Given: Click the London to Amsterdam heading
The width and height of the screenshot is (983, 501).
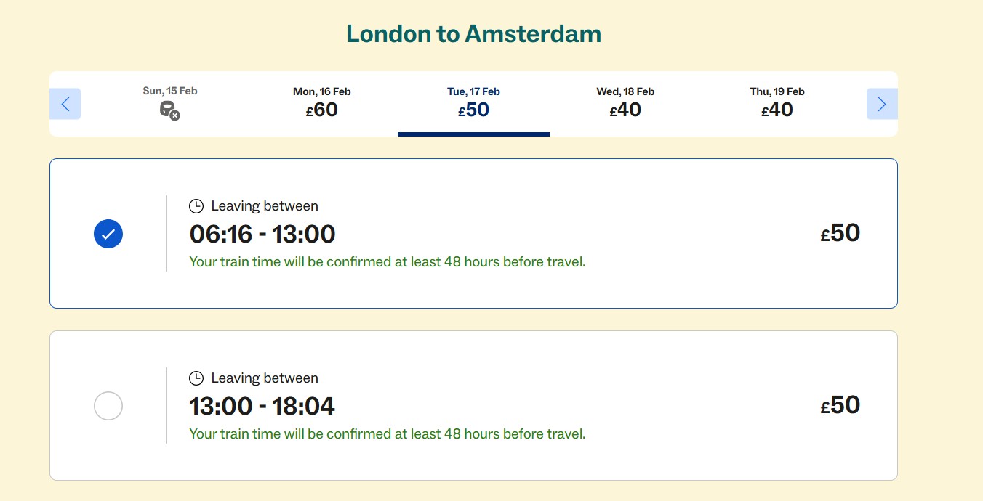Looking at the screenshot, I should 473,33.
